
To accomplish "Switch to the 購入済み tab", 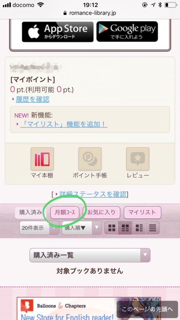I will pos(31,212).
